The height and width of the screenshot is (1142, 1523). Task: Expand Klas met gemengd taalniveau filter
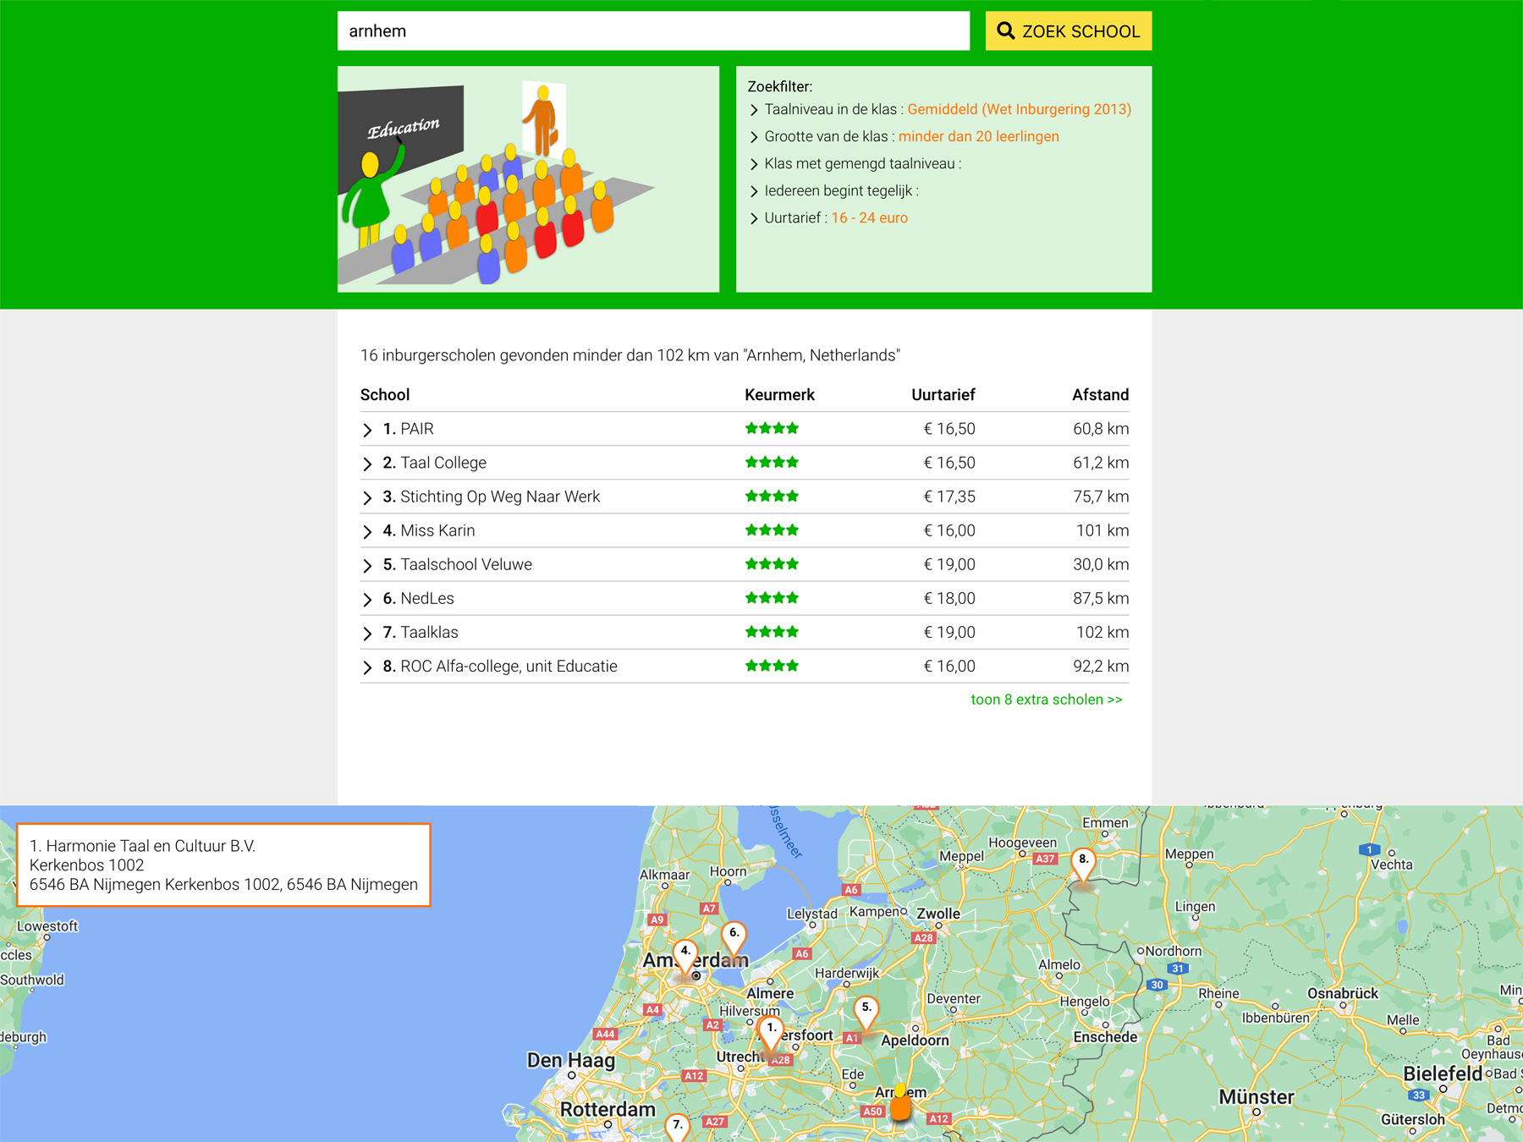[x=754, y=164]
